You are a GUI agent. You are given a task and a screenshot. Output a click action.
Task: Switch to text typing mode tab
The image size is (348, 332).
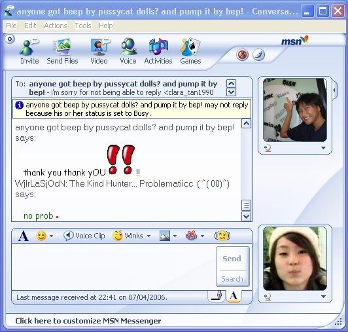(234, 296)
